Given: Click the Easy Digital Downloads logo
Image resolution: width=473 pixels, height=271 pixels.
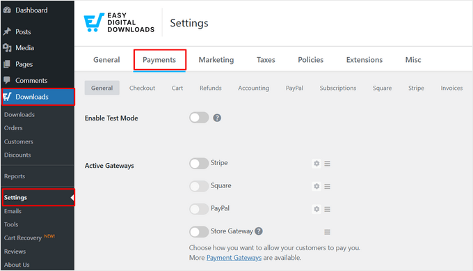Looking at the screenshot, I should (119, 23).
